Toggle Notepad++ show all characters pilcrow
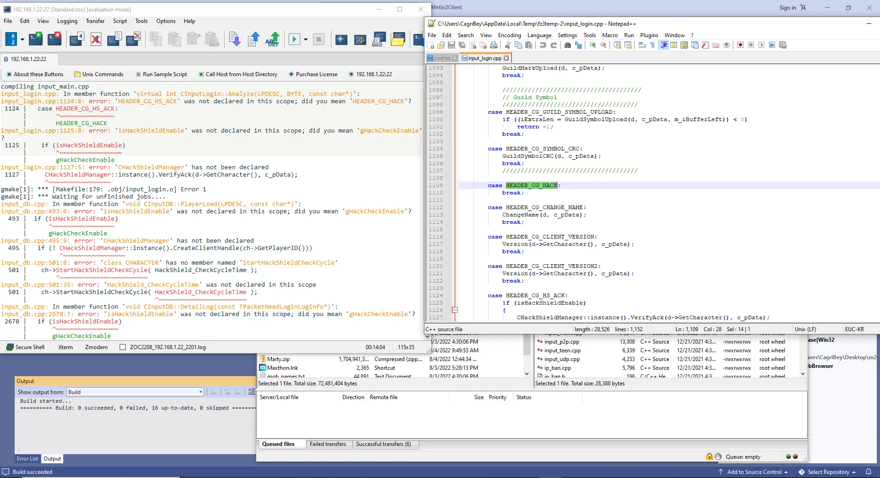This screenshot has width=880, height=478. [x=652, y=45]
